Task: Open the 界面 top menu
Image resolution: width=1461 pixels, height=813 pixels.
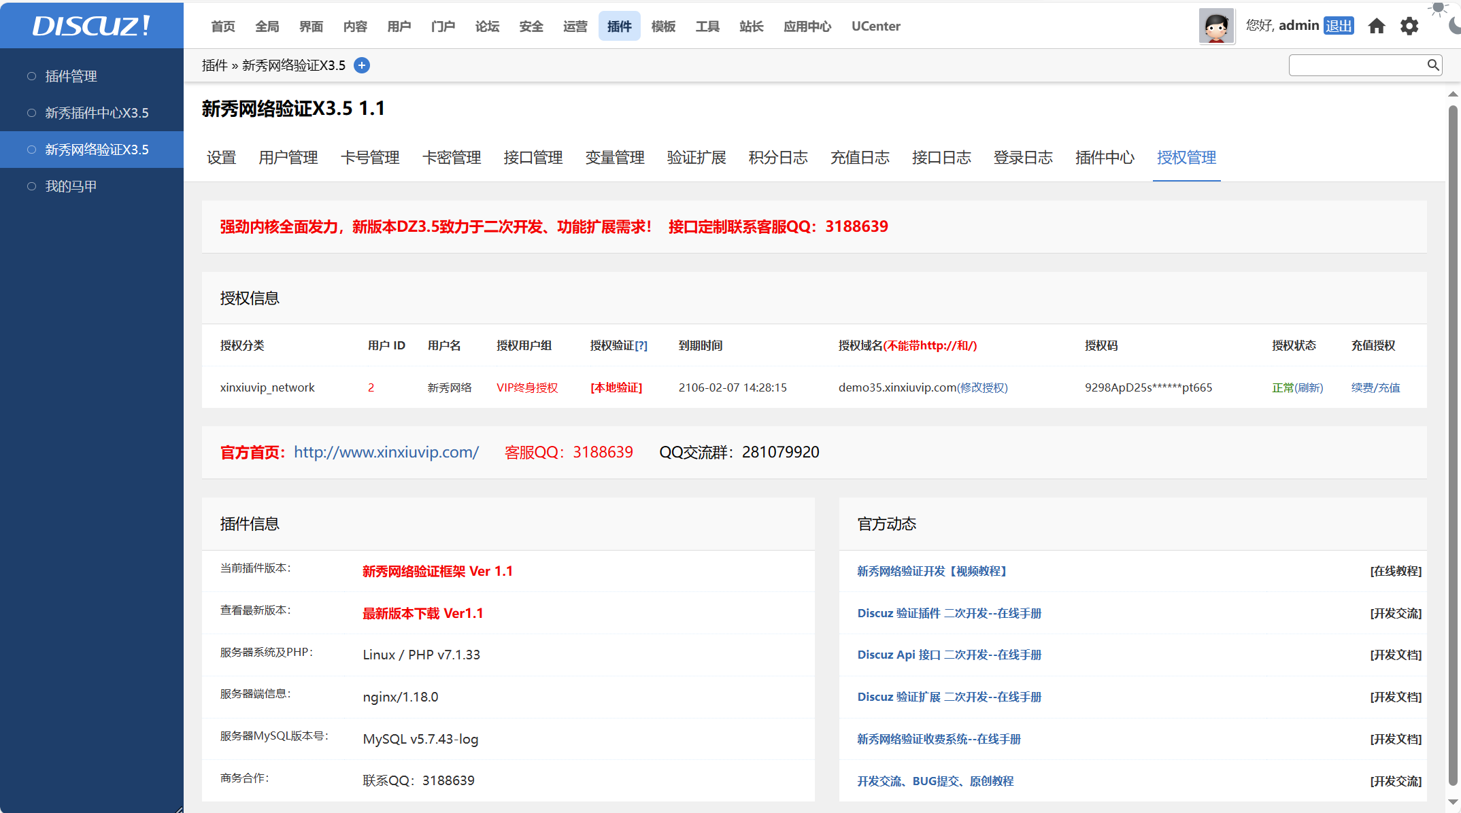Action: pyautogui.click(x=311, y=26)
